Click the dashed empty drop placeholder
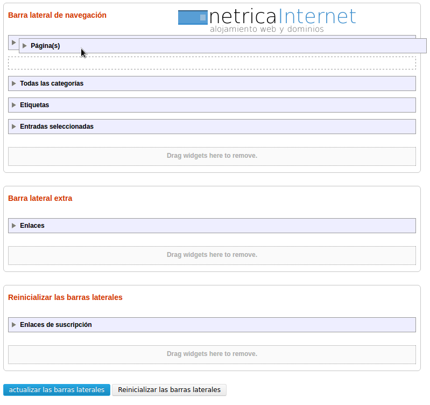Viewport: 430px width, 405px height. coord(212,63)
